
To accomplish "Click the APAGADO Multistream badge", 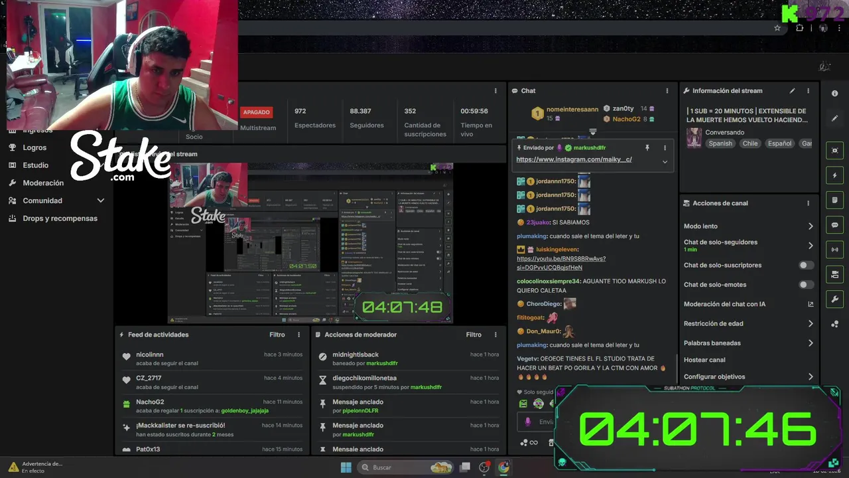I will (x=257, y=112).
